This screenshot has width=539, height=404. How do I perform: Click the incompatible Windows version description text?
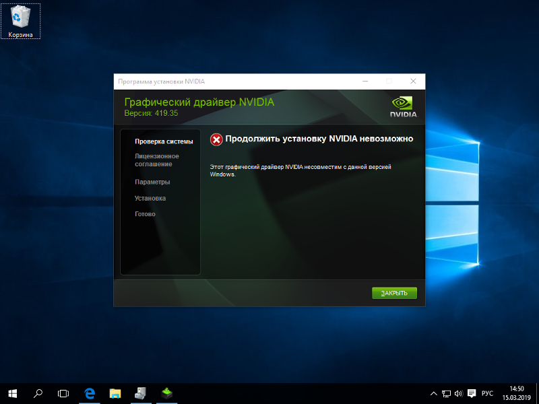pyautogui.click(x=300, y=170)
